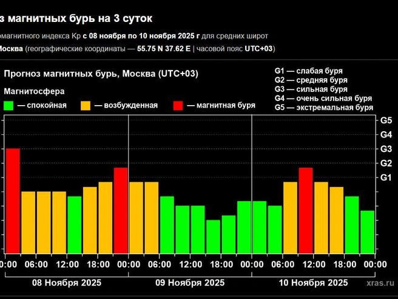
Task: Click the 'Прогноз магнитных бурь, Москва (UTC+03)' title
Action: click(101, 74)
